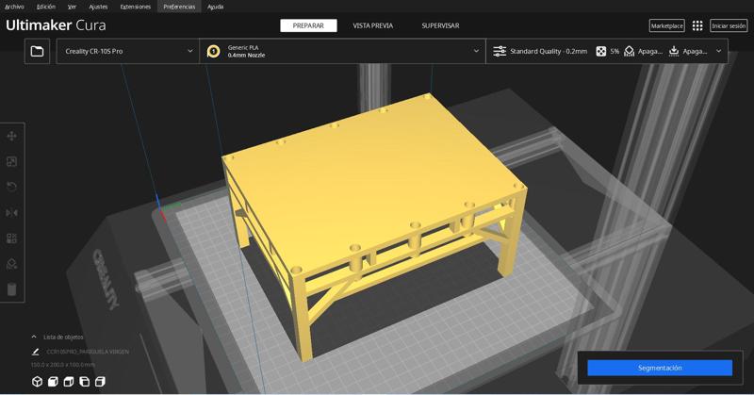754x395 pixels.
Task: Open the application switcher grid icon
Action: (x=697, y=26)
